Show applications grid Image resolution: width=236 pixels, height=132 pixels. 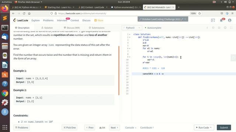5,127
